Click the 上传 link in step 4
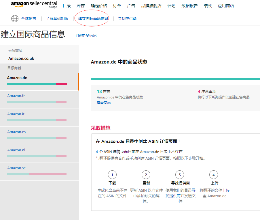This screenshot has width=260, height=220. tap(226, 190)
